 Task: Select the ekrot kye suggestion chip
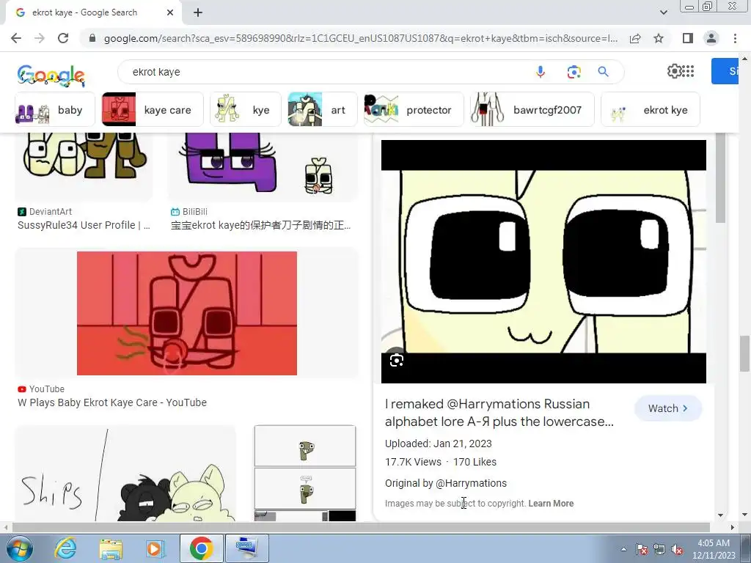point(651,110)
